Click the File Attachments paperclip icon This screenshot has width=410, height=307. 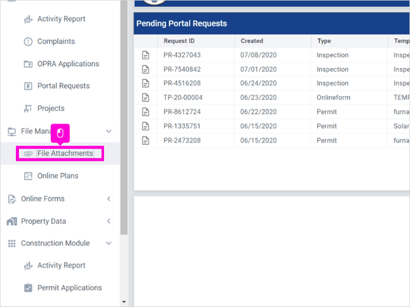(28, 153)
